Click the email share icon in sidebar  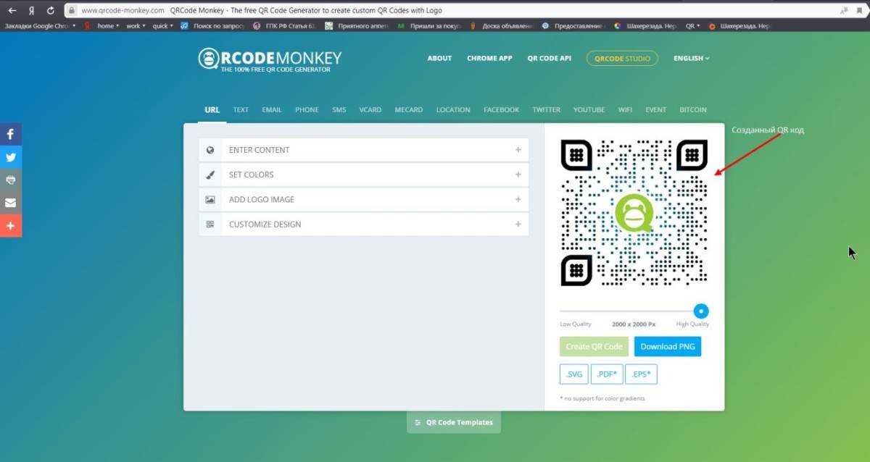(x=11, y=203)
